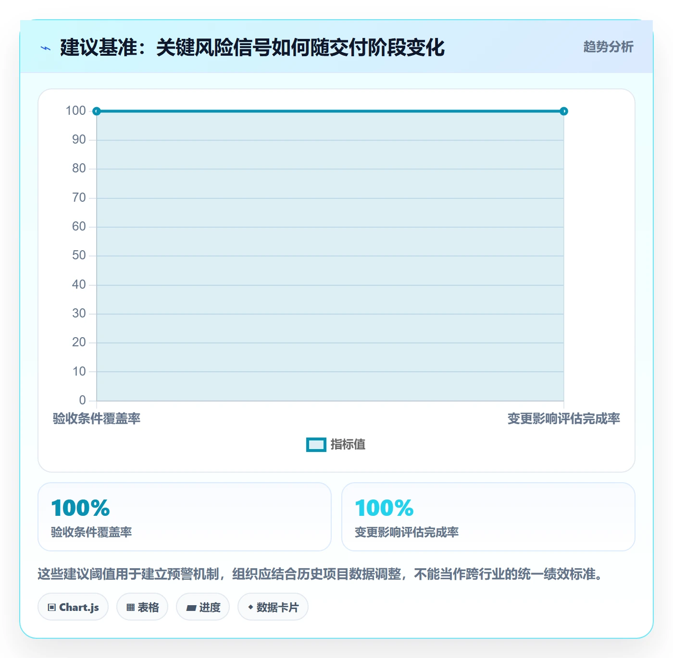This screenshot has width=673, height=658.
Task: Click the 0 y-axis tick label
Action: pyautogui.click(x=83, y=400)
